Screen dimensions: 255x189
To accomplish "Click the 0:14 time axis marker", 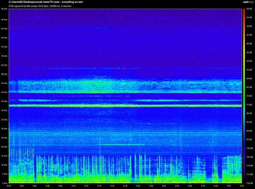I will [99, 186].
